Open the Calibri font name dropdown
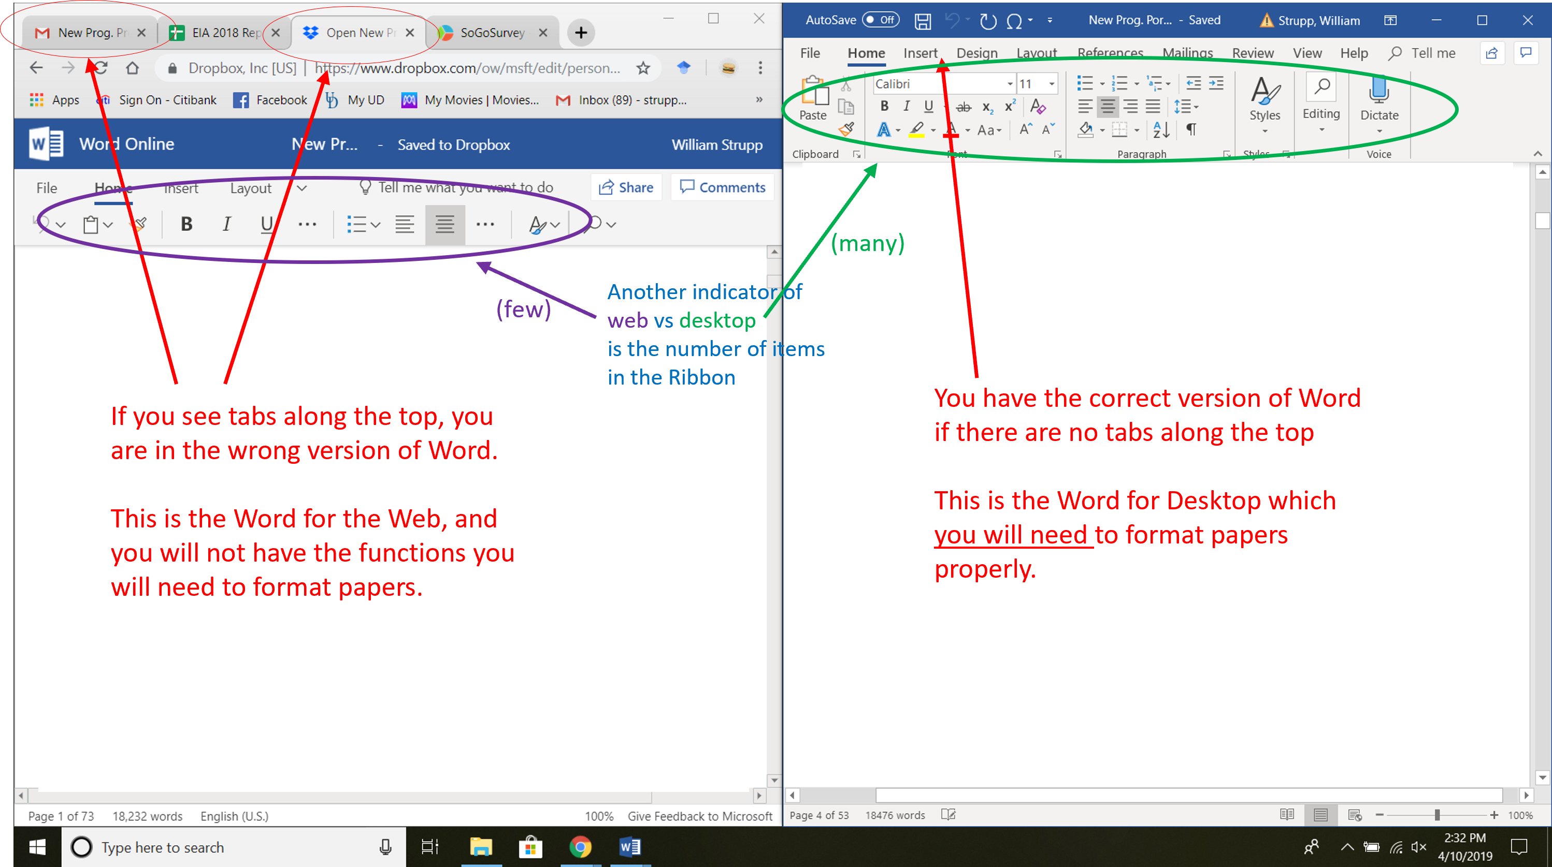The height and width of the screenshot is (867, 1552). (x=1010, y=84)
